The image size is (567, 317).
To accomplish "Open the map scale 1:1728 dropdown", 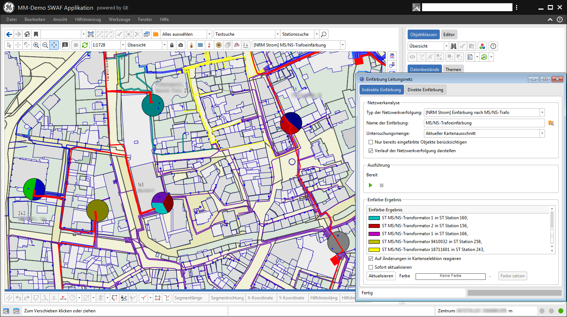I will 123,45.
